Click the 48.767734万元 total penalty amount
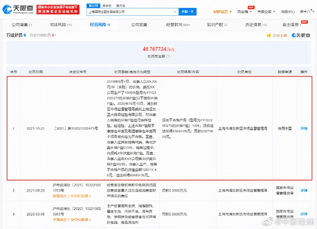 158,49
